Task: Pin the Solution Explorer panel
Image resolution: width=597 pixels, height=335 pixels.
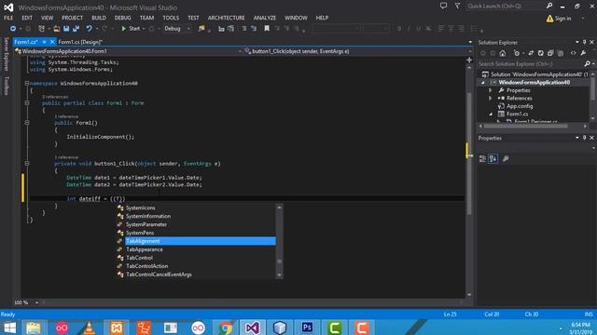Action: [585, 42]
